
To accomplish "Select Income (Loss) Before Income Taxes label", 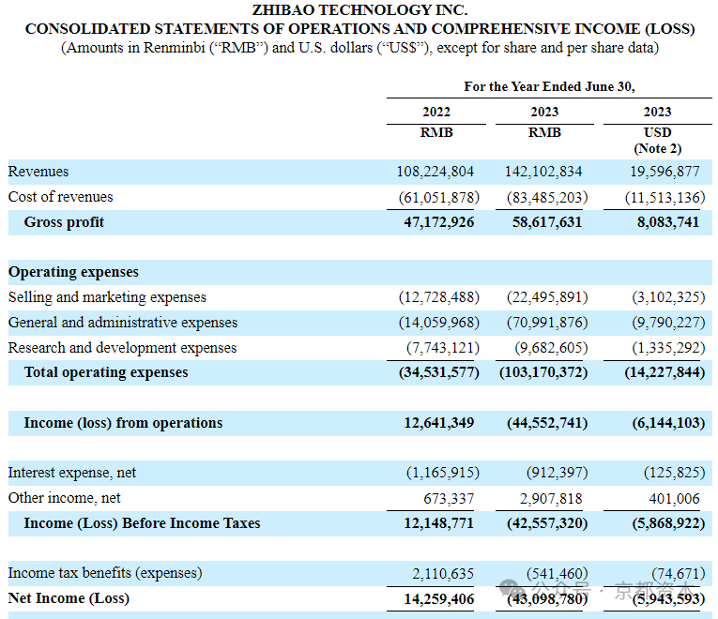I will pos(142,523).
